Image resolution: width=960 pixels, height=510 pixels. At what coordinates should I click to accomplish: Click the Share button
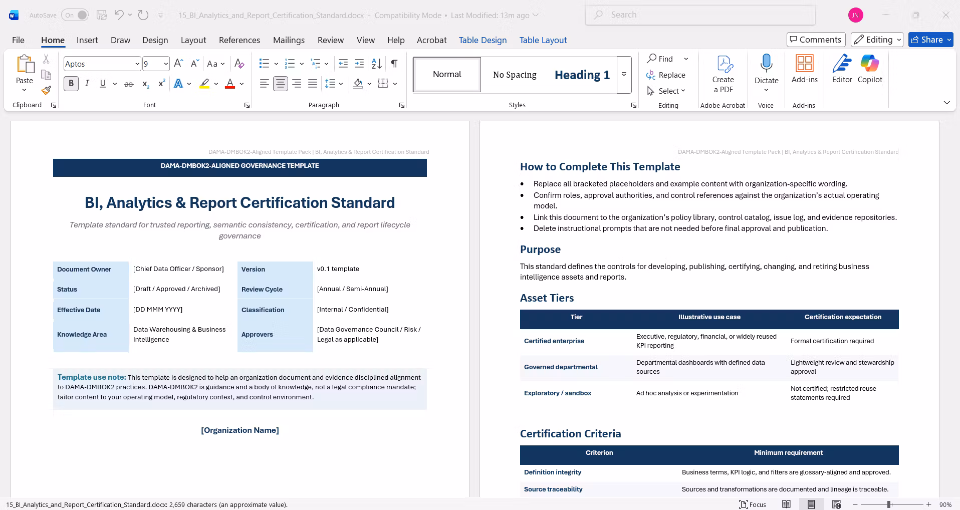[930, 40]
